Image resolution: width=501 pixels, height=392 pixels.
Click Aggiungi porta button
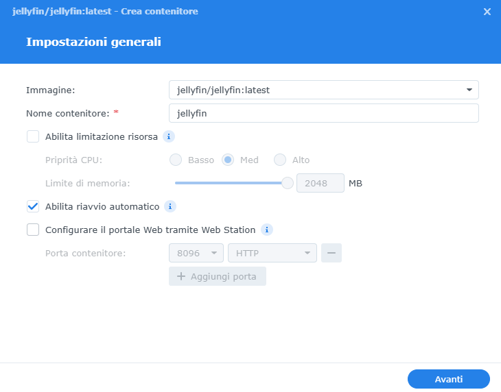(218, 276)
